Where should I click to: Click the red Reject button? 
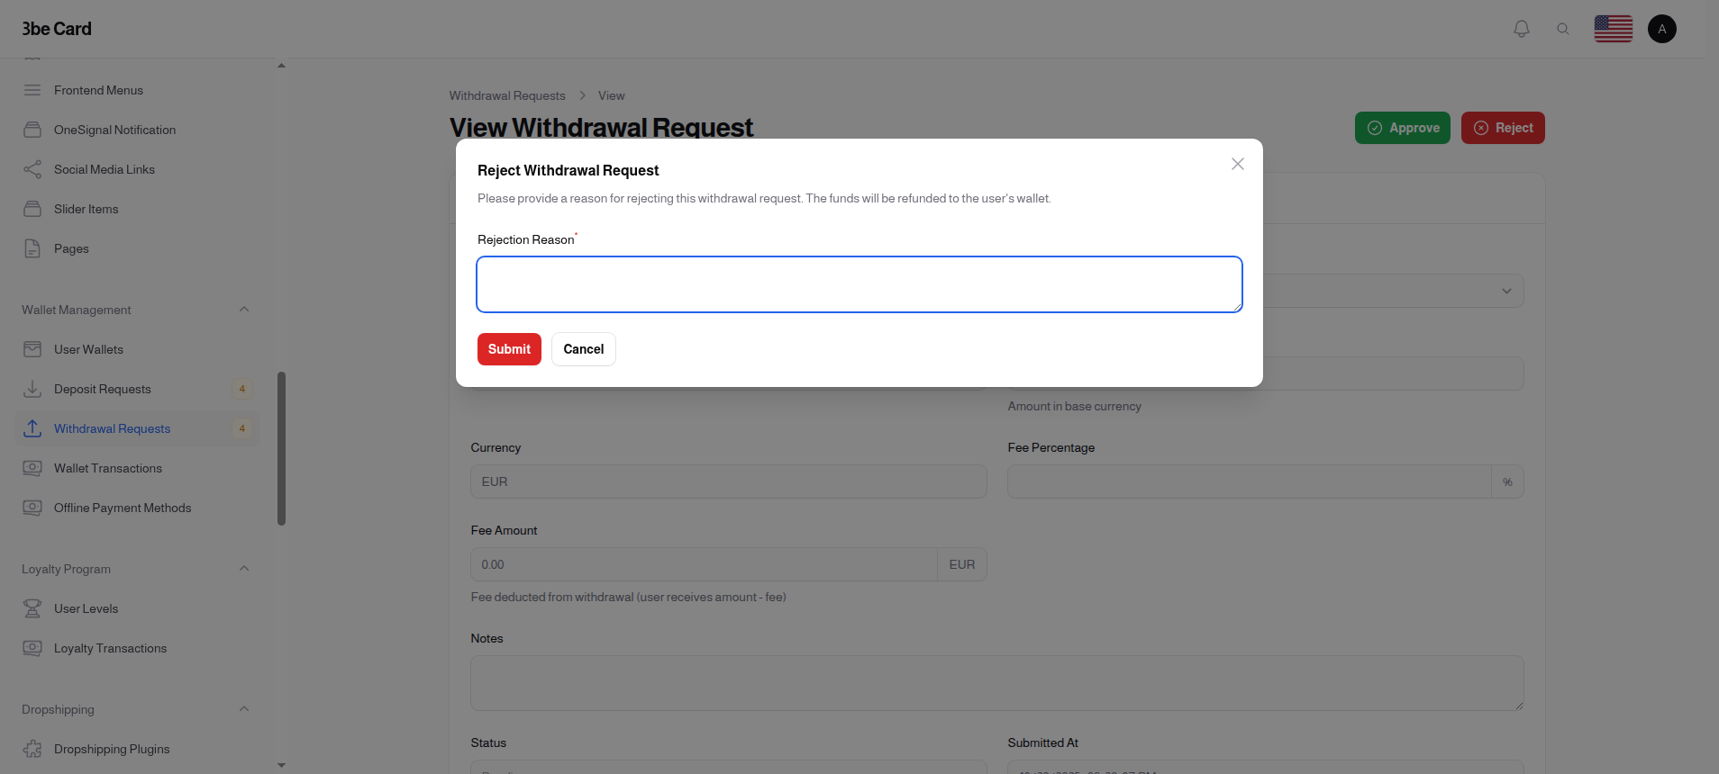point(1503,128)
